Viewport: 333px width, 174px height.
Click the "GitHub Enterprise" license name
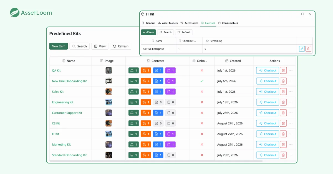coord(154,49)
